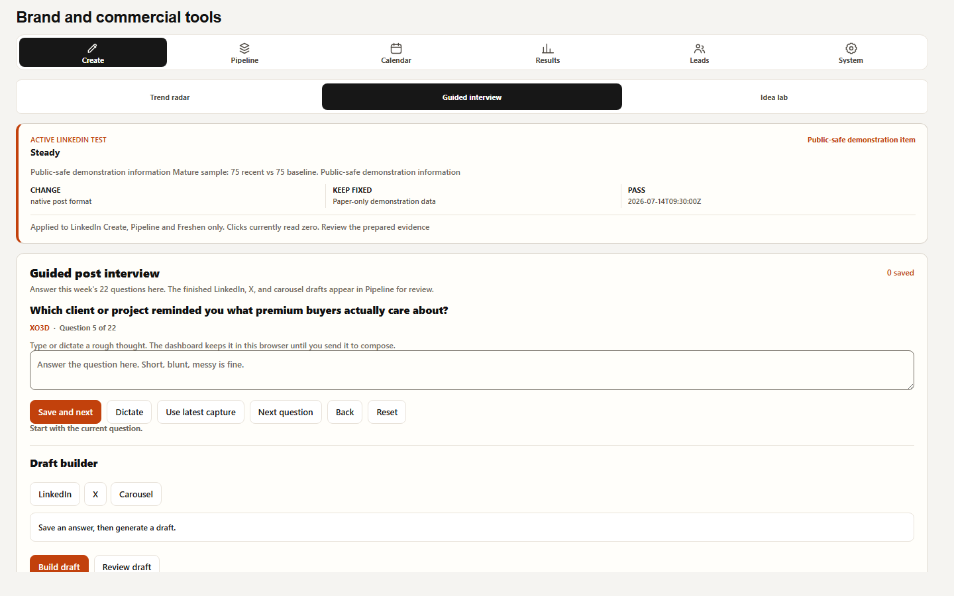Screen dimensions: 954x596
Task: Click the System gear icon
Action: click(x=851, y=48)
